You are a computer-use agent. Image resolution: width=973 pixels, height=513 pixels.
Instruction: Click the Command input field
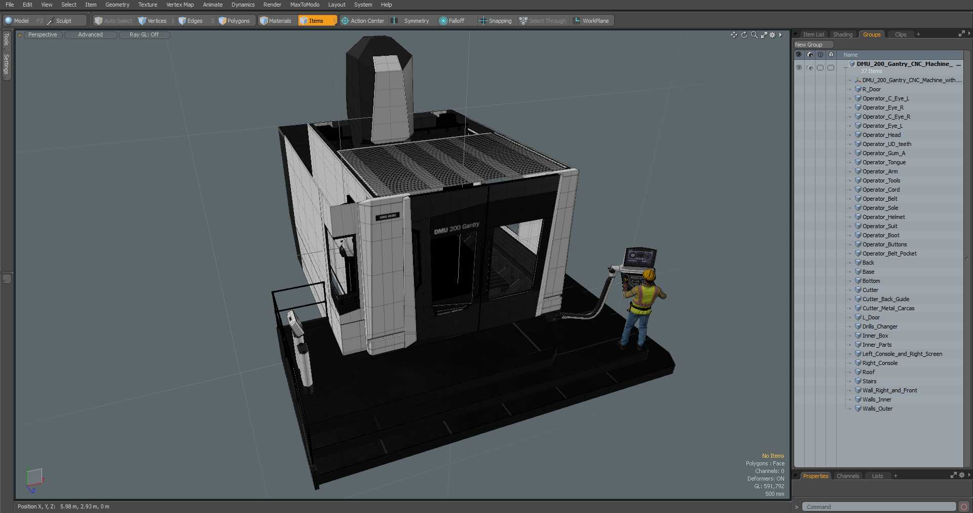pyautogui.click(x=878, y=506)
